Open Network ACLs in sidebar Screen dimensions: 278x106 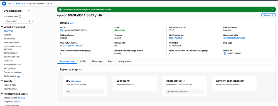tap(10, 85)
